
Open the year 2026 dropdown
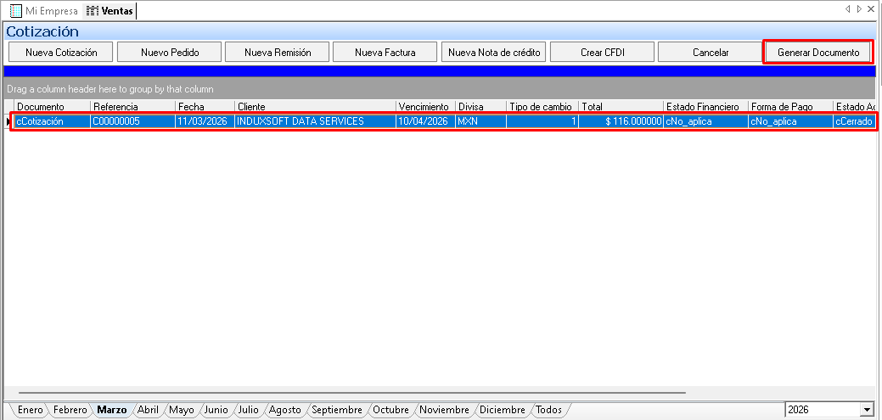(x=867, y=411)
